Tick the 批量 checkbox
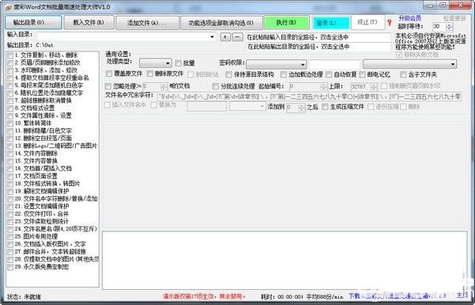 point(178,63)
